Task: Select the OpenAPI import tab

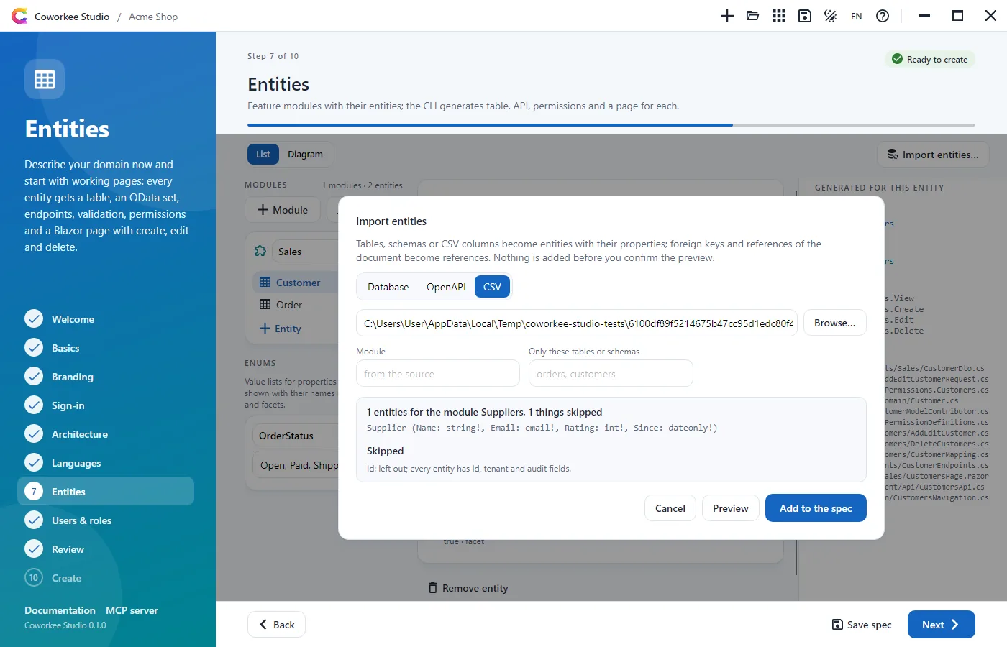Action: point(446,287)
